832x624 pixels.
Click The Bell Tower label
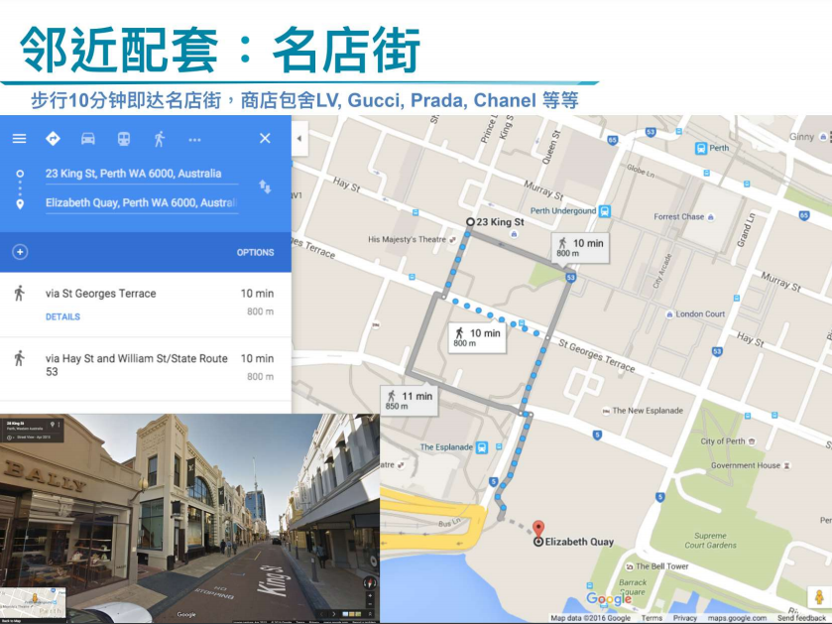click(661, 566)
